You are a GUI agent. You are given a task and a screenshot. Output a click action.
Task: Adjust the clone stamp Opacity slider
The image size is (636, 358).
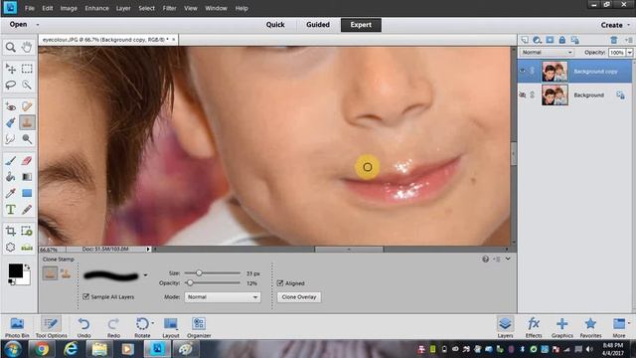pos(190,282)
